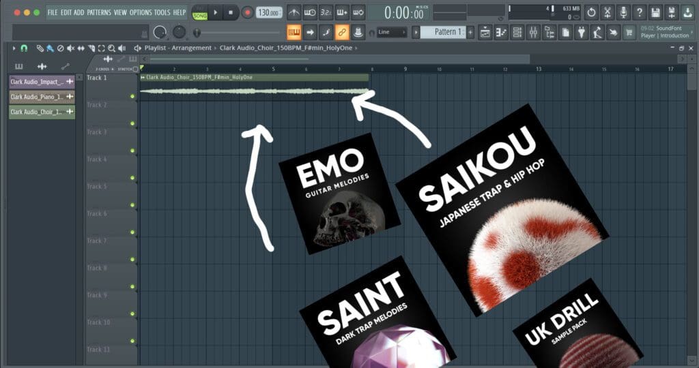Show audio clips in the picker panel
Screen dimensions: 699x368
click(42, 67)
